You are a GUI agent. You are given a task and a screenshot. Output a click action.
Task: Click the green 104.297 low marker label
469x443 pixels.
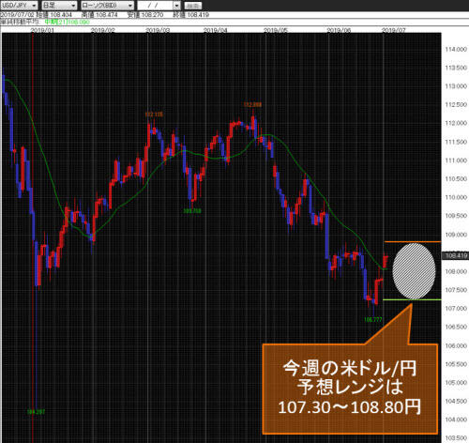[x=36, y=412]
